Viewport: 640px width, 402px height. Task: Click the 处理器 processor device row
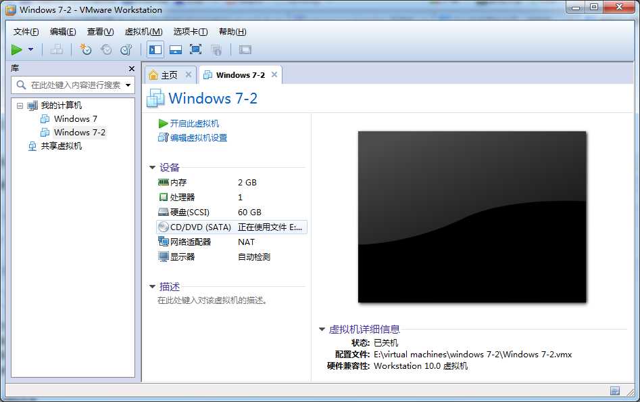pyautogui.click(x=231, y=198)
